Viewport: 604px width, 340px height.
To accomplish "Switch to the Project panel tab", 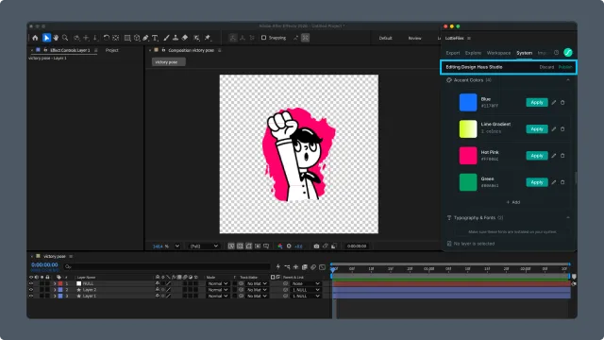I will point(111,50).
